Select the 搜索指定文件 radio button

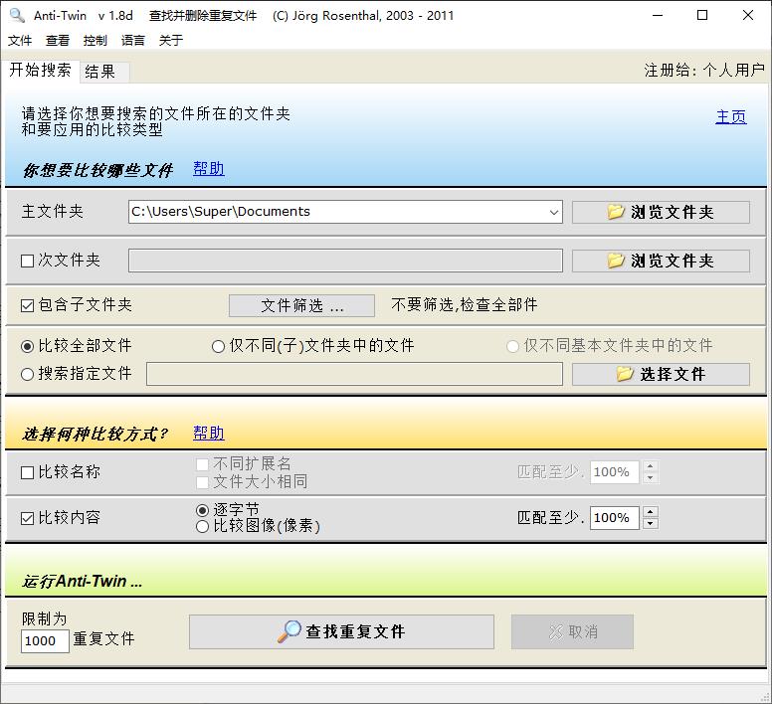[x=28, y=375]
